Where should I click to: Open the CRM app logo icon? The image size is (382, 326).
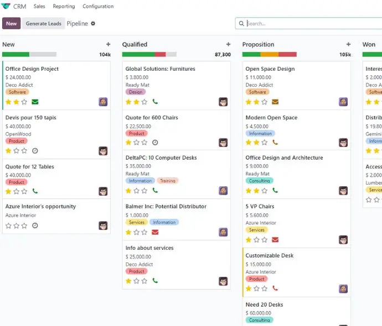pos(6,6)
